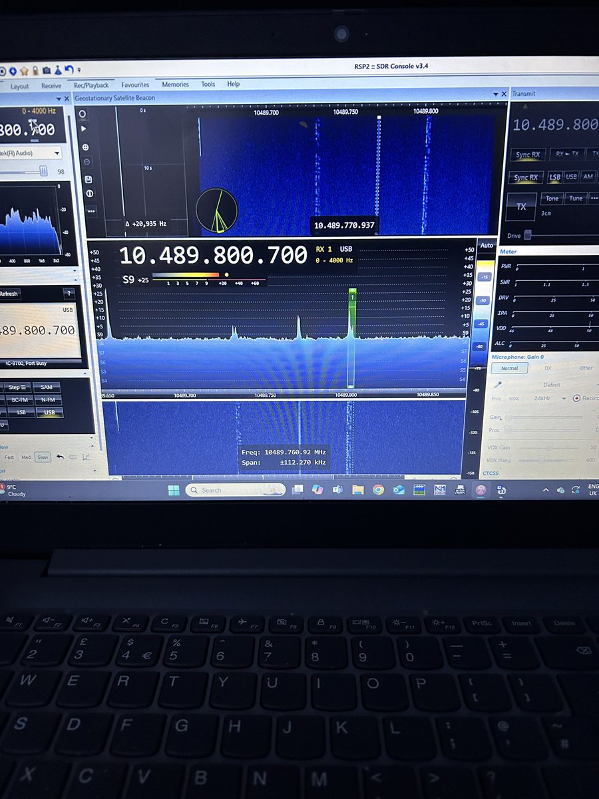
Task: Open File Explorer from the taskbar
Action: click(x=358, y=489)
